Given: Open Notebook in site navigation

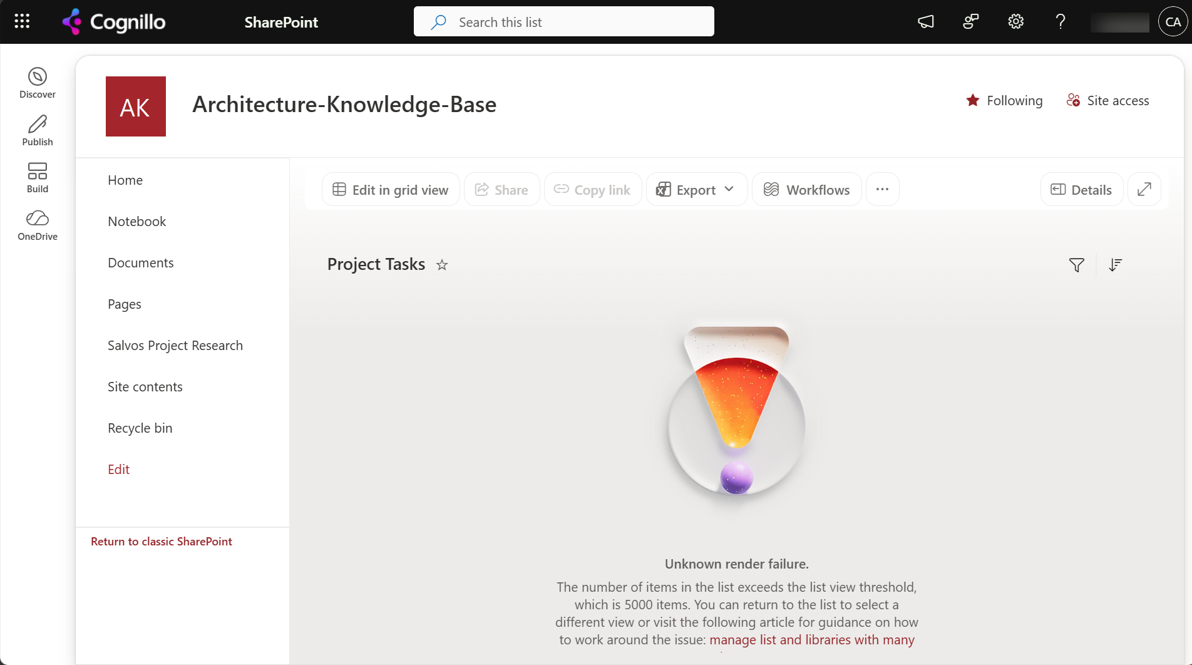Looking at the screenshot, I should click(137, 222).
